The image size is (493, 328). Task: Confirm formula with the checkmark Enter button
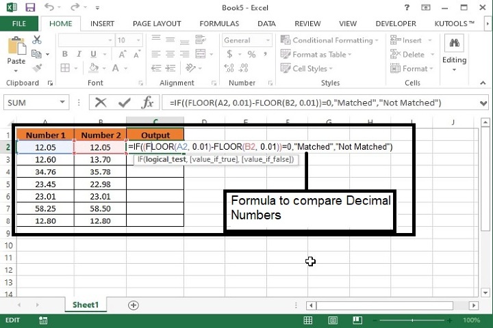pos(125,102)
